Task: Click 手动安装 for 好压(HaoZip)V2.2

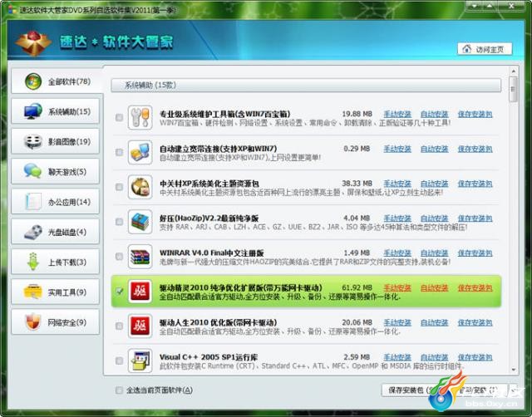Action: [x=397, y=218]
